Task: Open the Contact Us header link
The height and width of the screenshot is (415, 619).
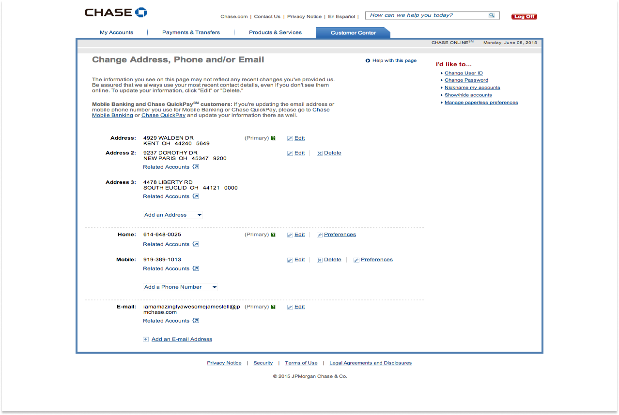Action: tap(267, 16)
